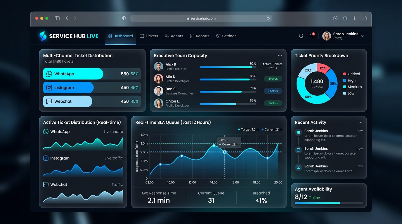Click the second Recent Activity calendar icon
402x224 pixels.
[298, 150]
